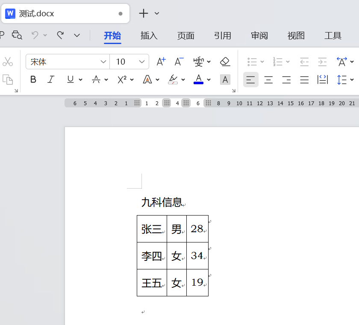Decrease font size with A- icon
This screenshot has width=359, height=325.
coord(179,62)
